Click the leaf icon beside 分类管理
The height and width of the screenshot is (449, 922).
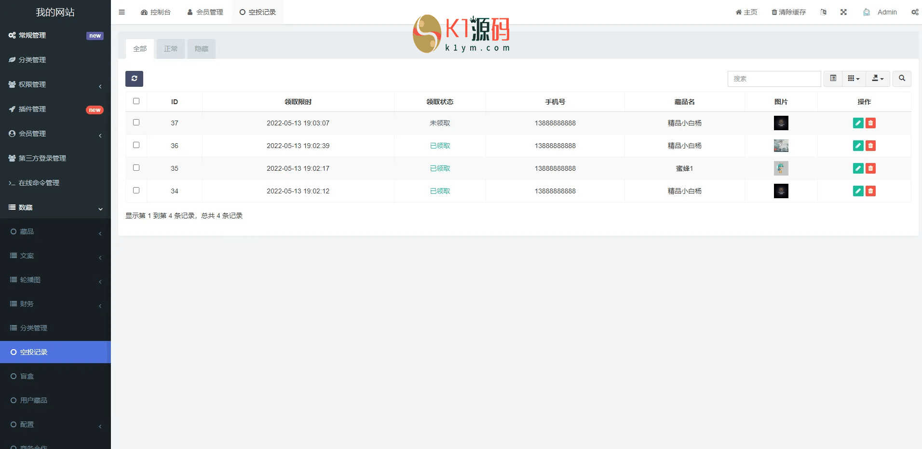[12, 60]
